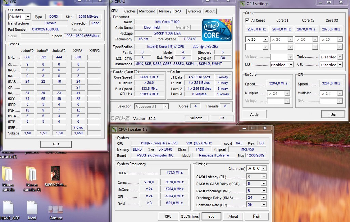Viewport: 350px width, 222px height.
Task: Open the Channel(s) A B C dropdown
Action: pos(264,168)
